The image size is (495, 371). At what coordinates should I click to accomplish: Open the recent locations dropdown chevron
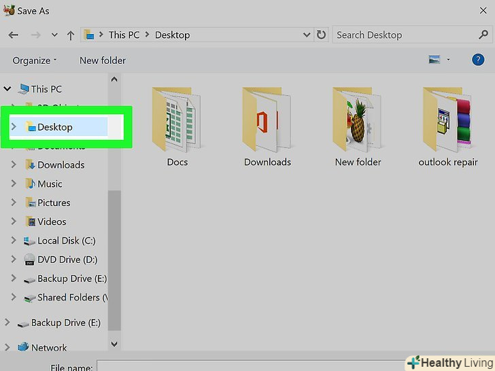[x=54, y=35]
